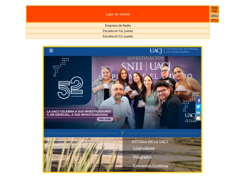Viewport: 245px width, 184px height.
Task: Click the Ver más button
Action: [105, 119]
